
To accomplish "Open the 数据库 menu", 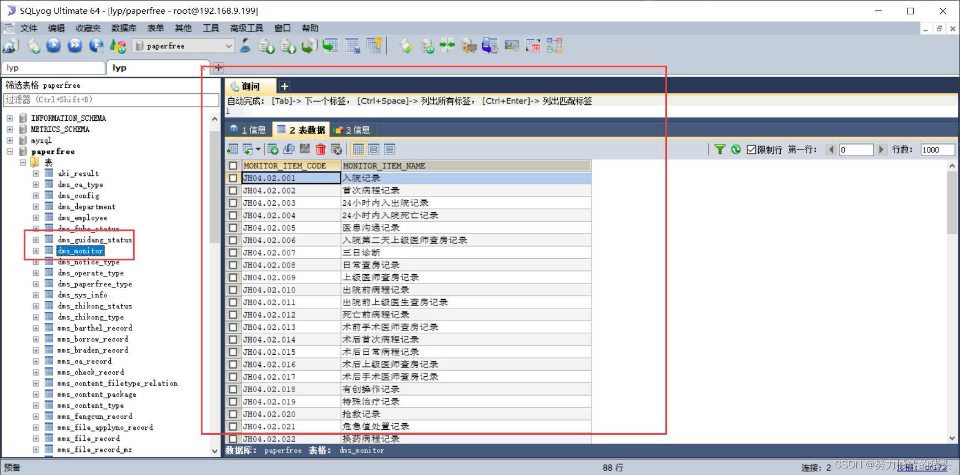I will click(124, 28).
